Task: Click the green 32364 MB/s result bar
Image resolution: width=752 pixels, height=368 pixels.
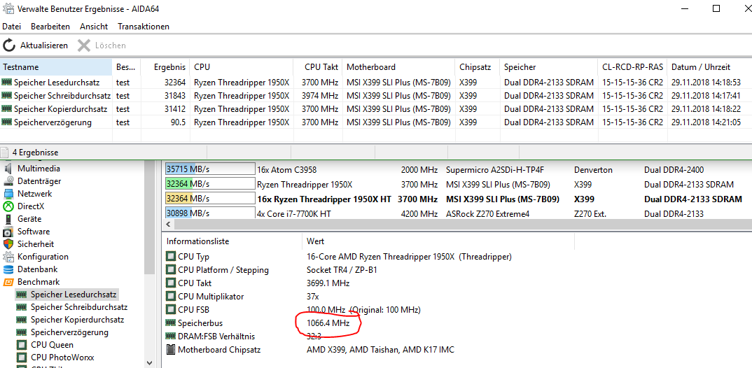Action: coord(210,184)
